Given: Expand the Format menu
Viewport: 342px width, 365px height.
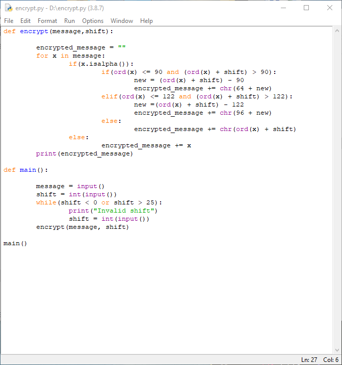Looking at the screenshot, I should pos(47,21).
